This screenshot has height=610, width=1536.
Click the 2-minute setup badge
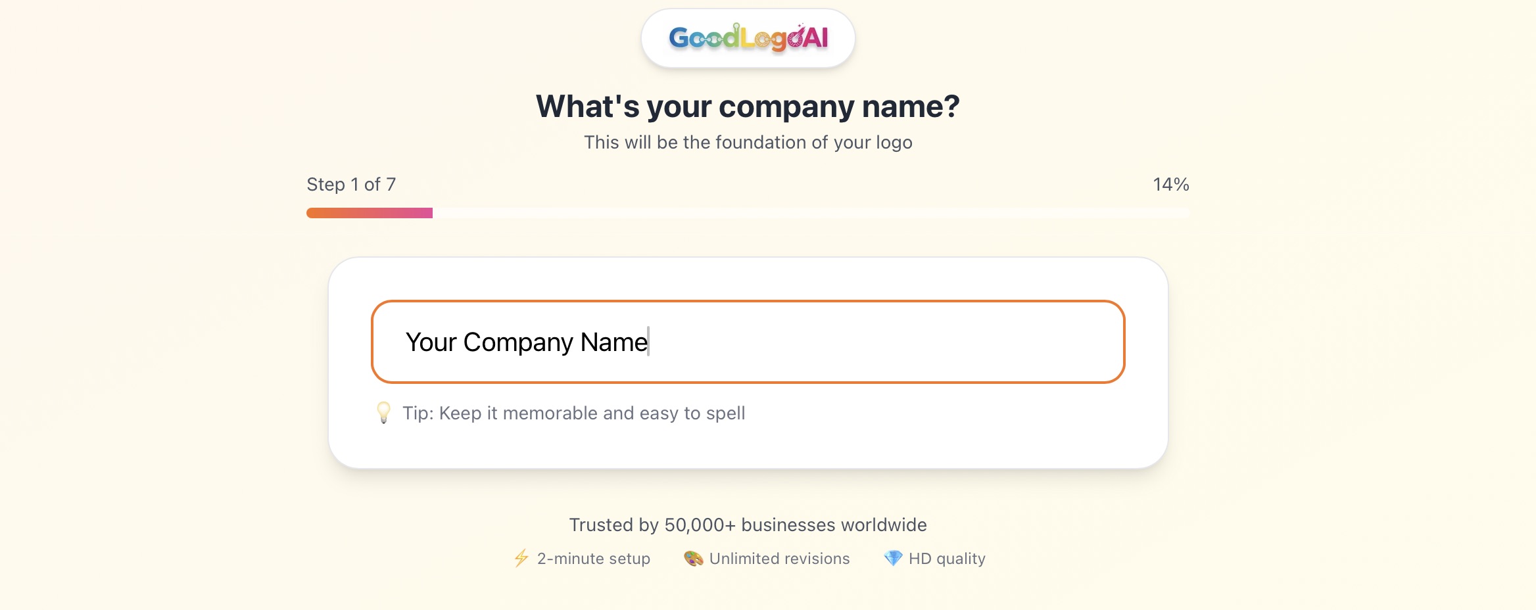(581, 558)
